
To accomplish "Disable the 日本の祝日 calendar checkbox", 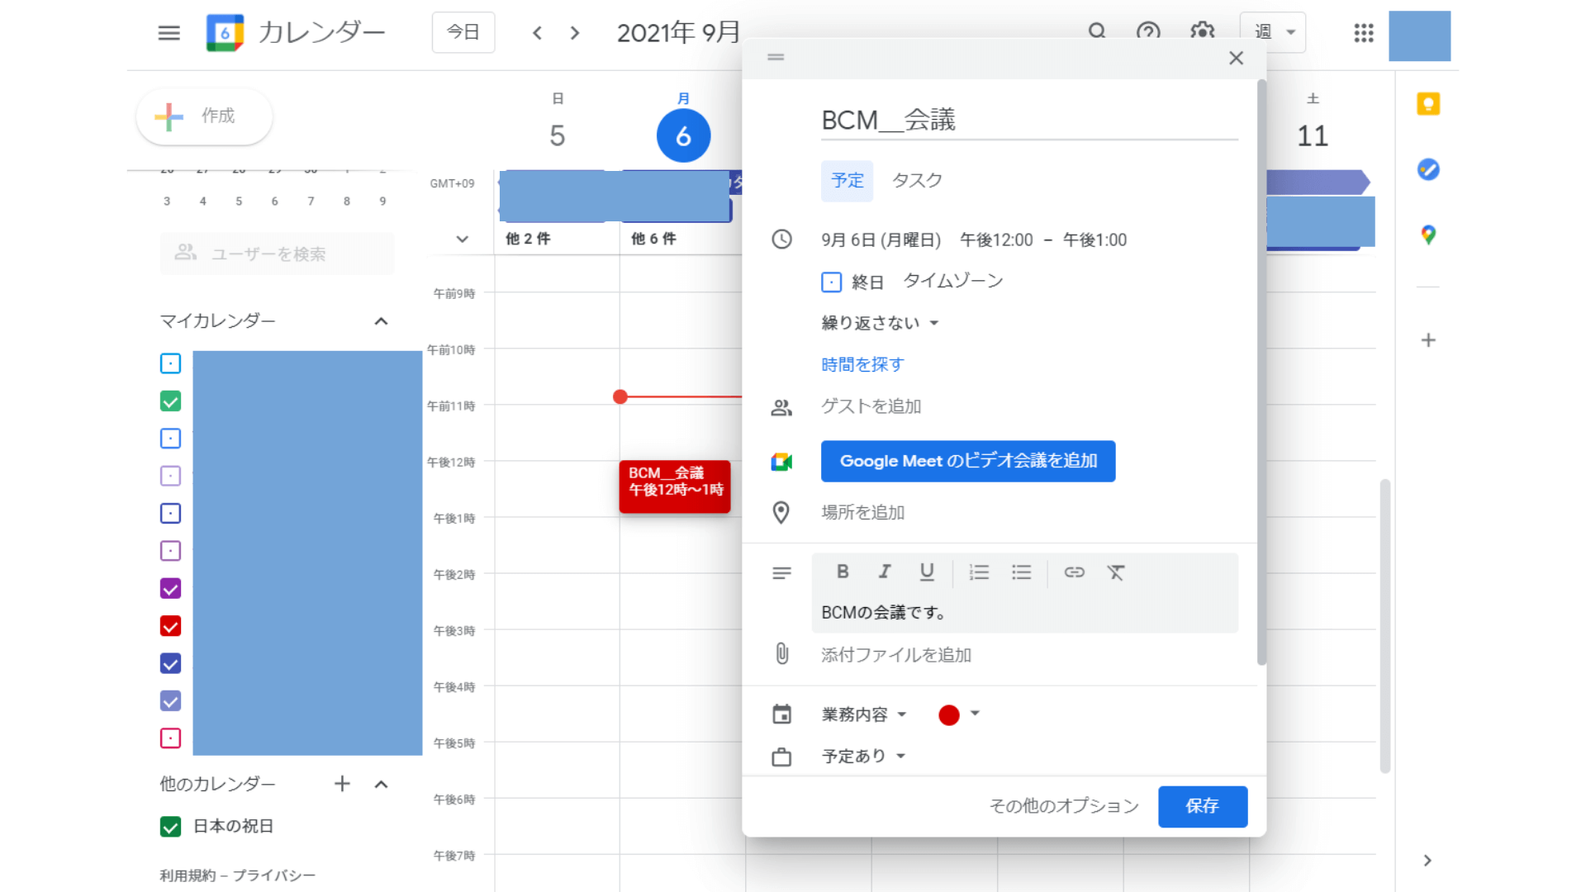I will pos(170,826).
